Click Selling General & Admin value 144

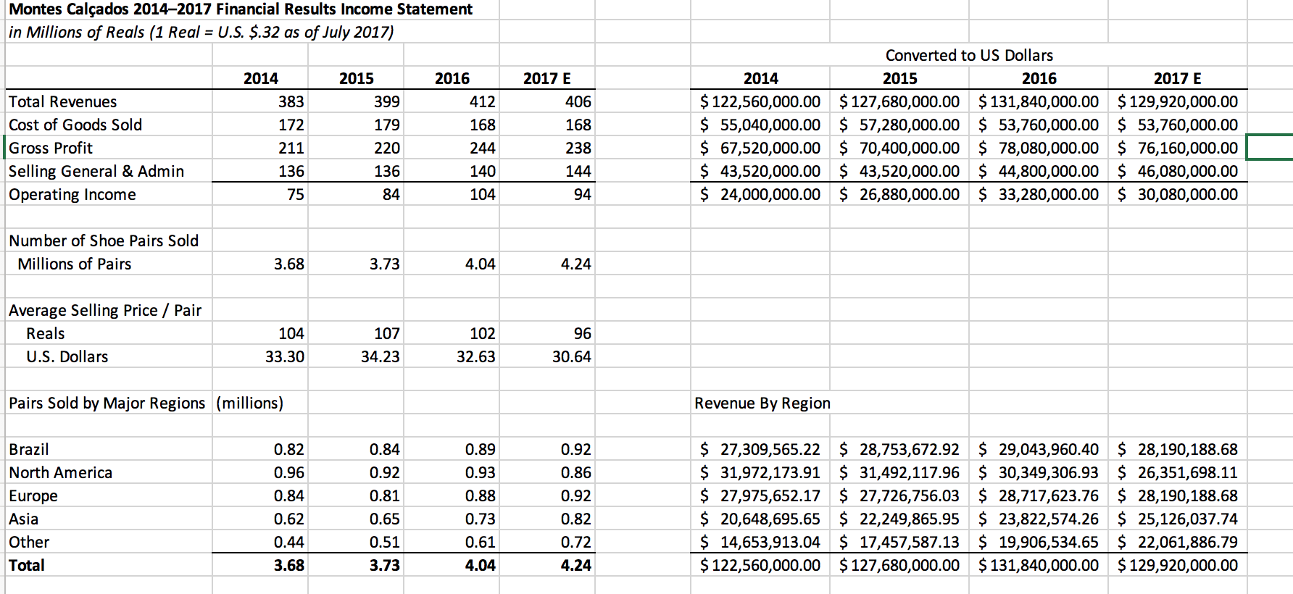point(578,172)
